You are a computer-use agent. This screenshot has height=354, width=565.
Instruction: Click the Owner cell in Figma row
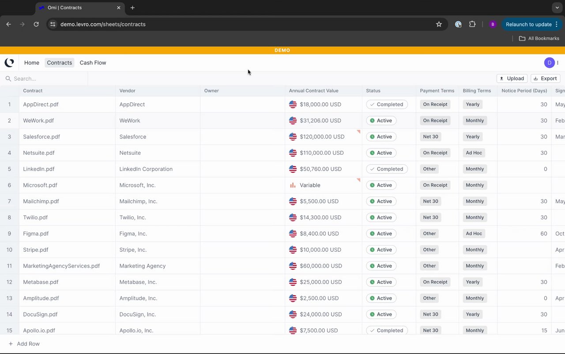[242, 234]
